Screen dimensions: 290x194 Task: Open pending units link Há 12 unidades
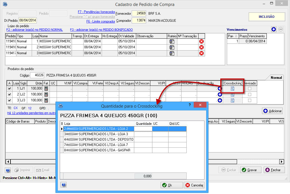coord(31,113)
